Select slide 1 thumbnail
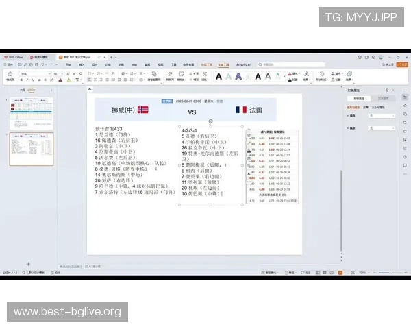 (x=32, y=113)
